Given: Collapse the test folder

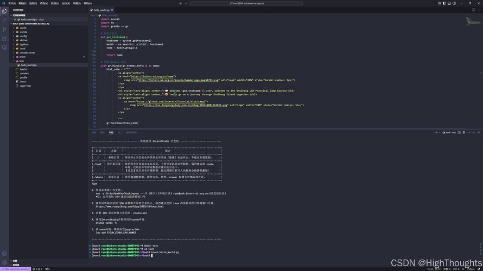Looking at the screenshot, I should point(21,61).
